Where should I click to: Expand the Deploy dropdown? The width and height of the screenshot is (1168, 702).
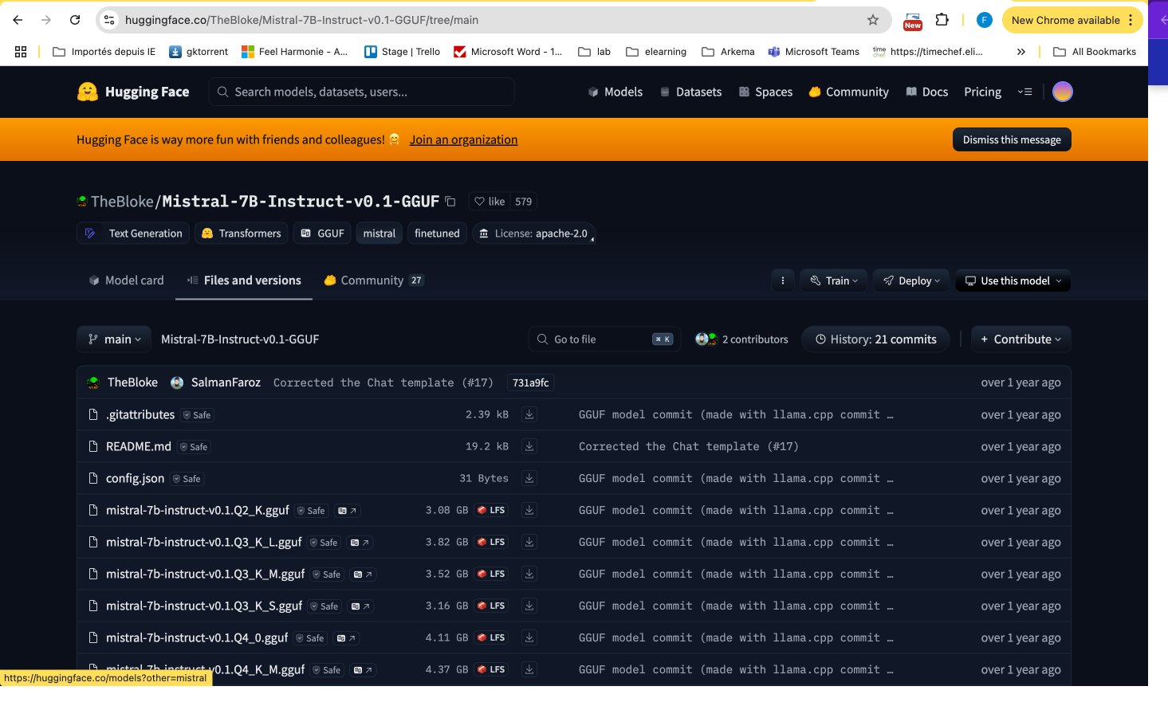click(911, 280)
